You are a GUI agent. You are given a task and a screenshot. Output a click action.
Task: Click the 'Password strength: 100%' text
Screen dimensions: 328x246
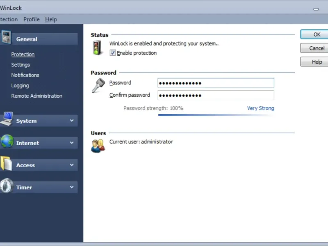(x=153, y=108)
